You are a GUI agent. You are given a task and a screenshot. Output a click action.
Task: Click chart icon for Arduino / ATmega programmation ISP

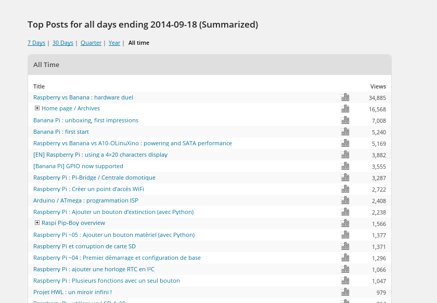345,200
